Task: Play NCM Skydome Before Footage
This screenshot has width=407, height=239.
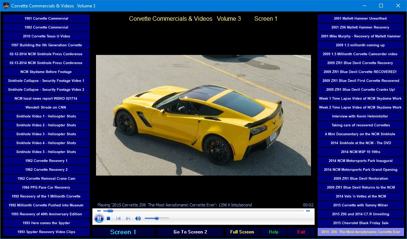Action: [x=46, y=72]
